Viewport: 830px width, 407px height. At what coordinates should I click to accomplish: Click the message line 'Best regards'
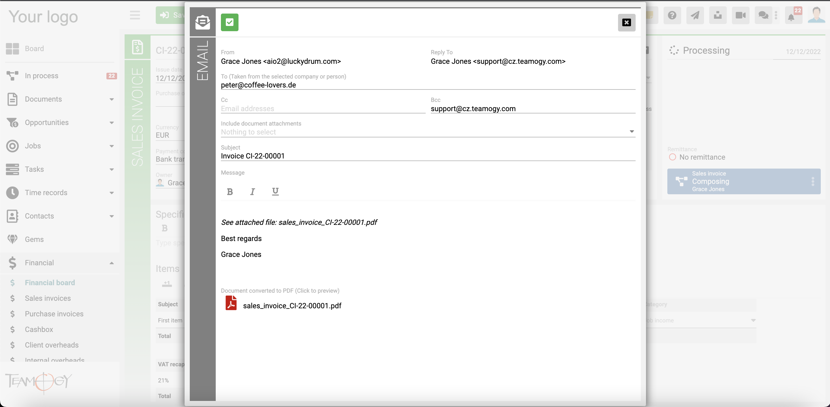pyautogui.click(x=241, y=238)
